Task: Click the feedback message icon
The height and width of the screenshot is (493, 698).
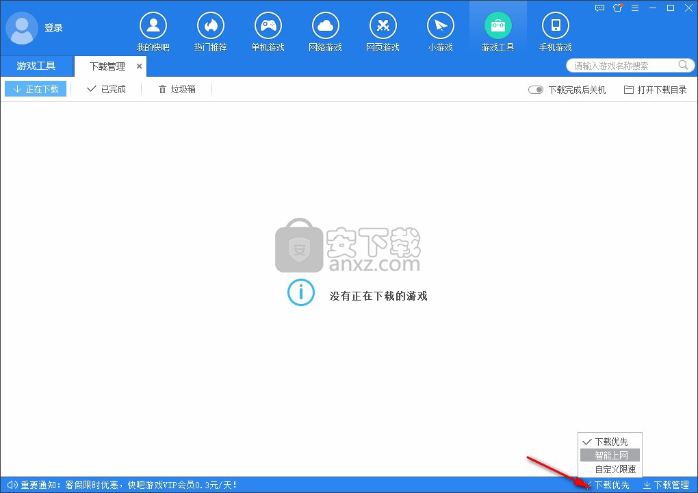Action: (599, 8)
